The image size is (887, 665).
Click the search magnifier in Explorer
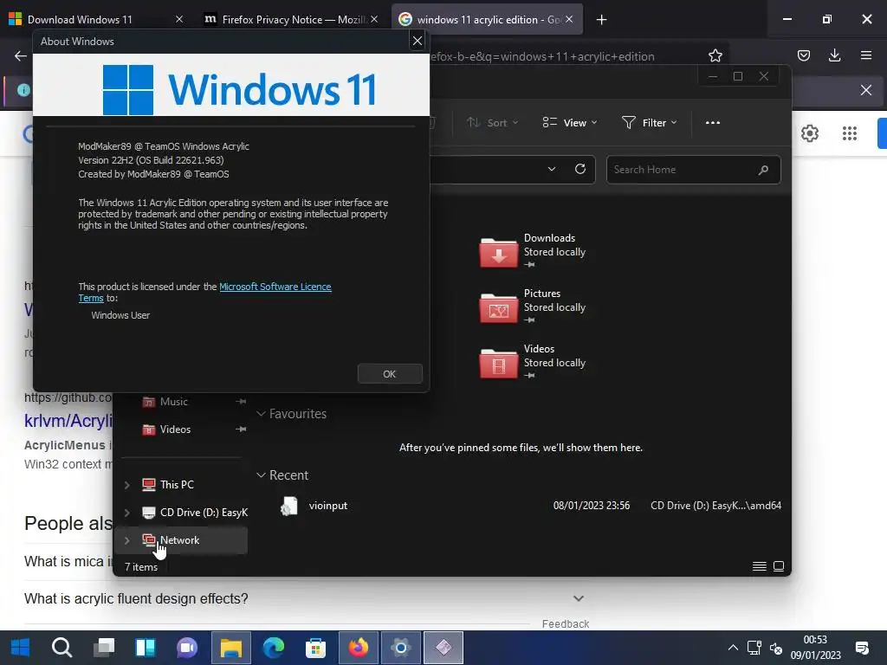(763, 170)
